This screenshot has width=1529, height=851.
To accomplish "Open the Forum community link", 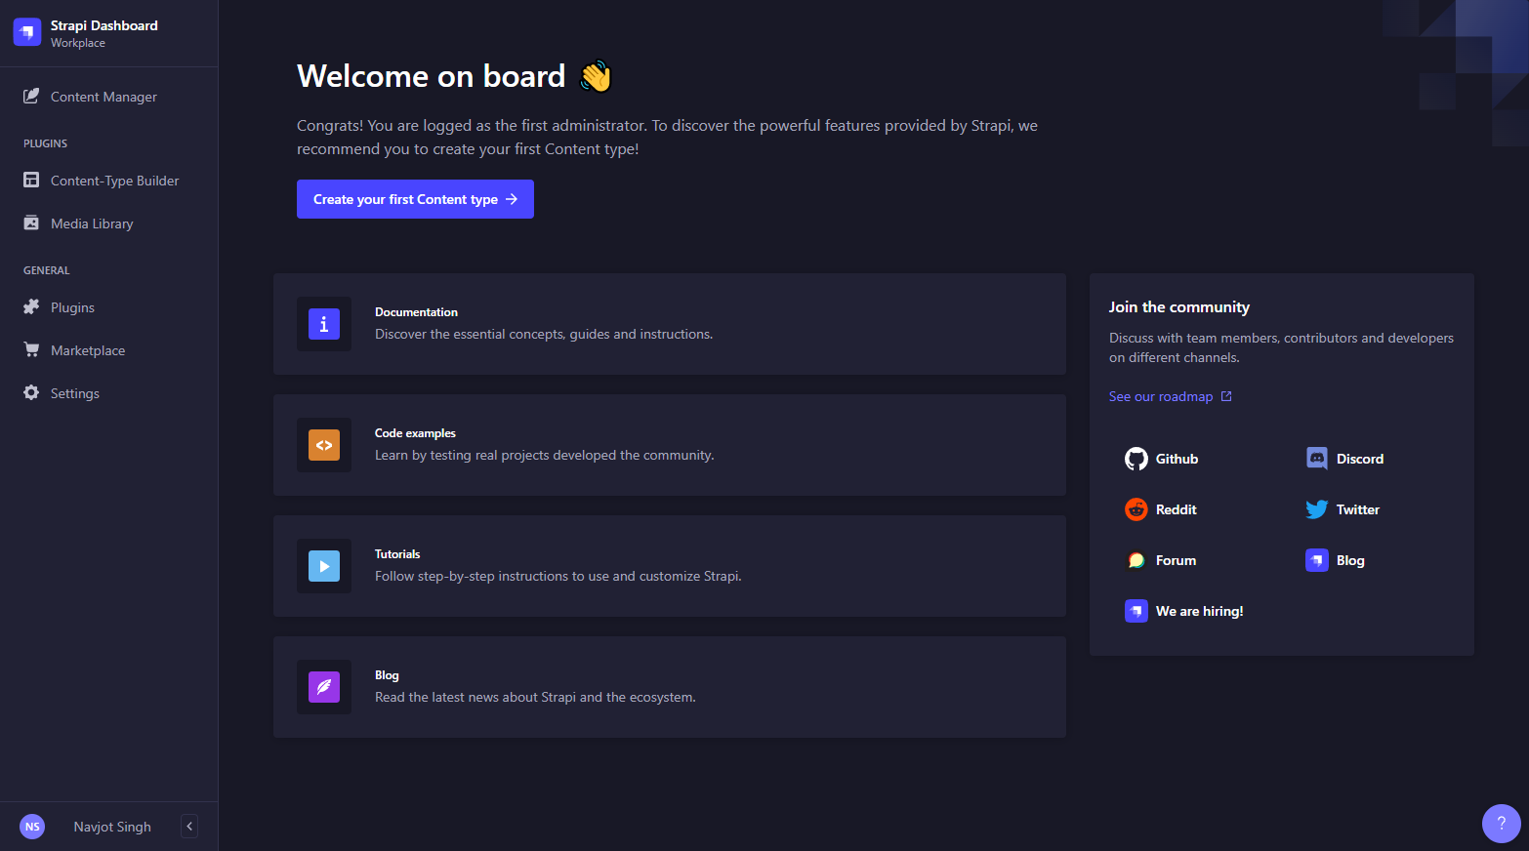I will 1161,560.
